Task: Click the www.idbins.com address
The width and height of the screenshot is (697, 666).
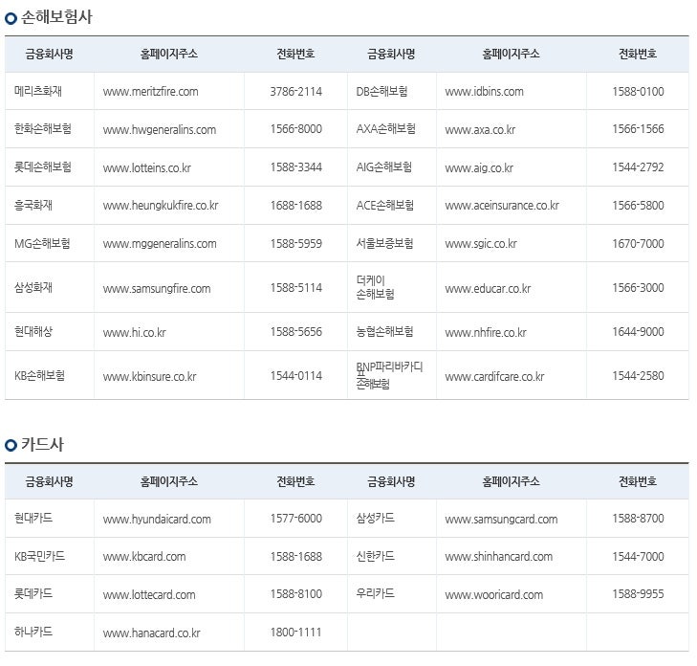Action: 485,92
